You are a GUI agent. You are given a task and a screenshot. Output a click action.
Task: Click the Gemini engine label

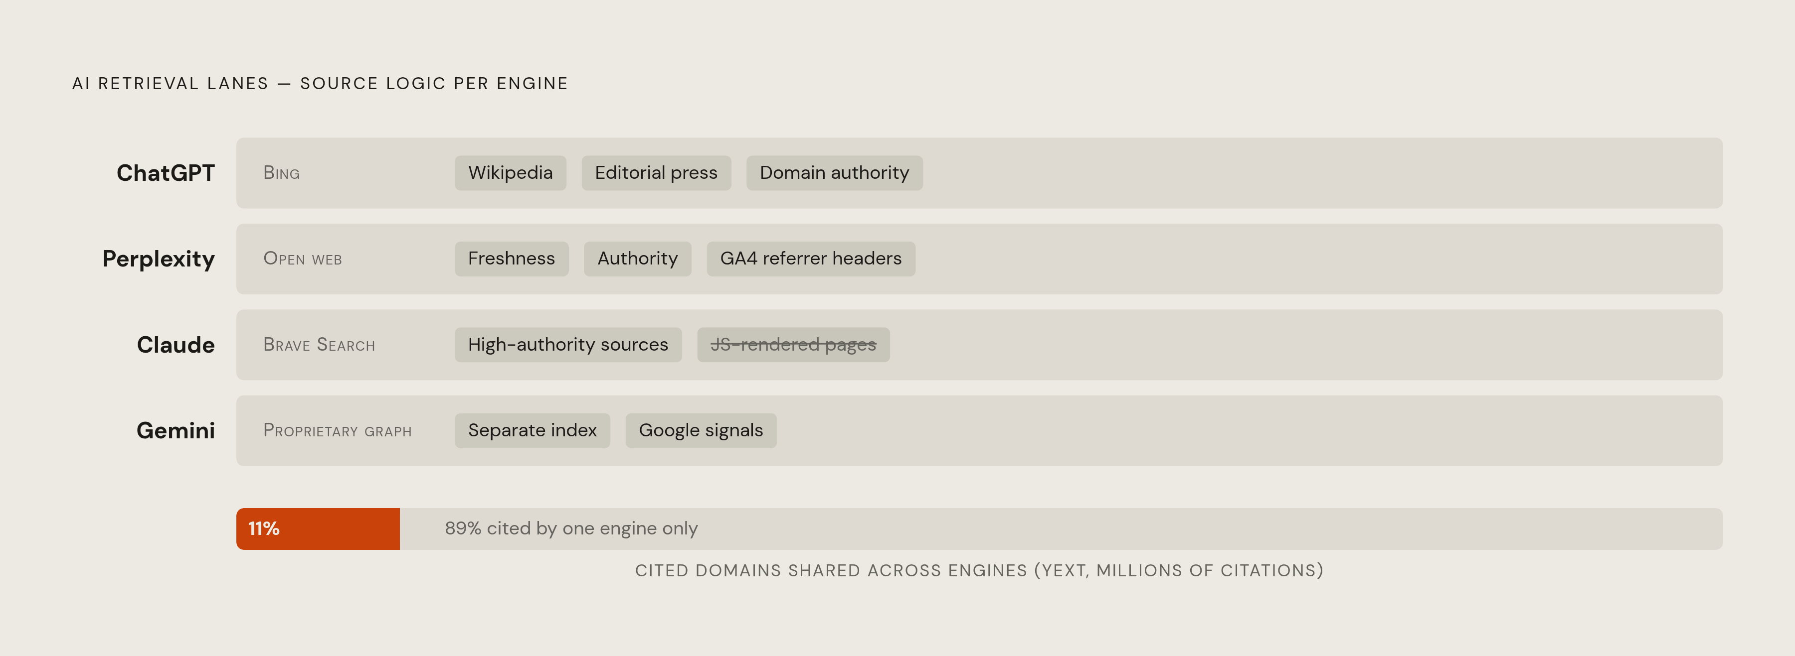(176, 430)
